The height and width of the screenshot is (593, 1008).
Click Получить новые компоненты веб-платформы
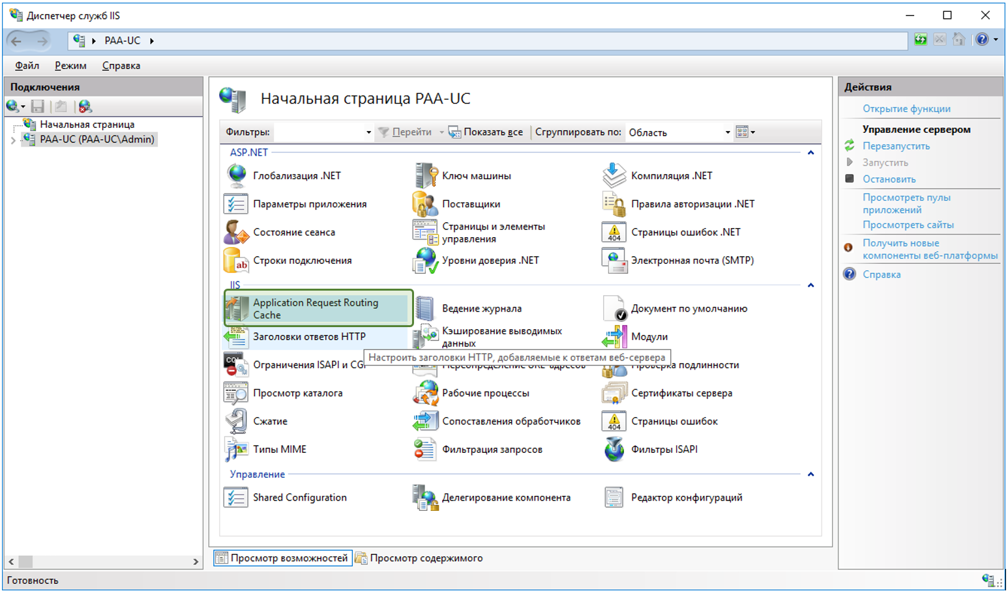pos(930,249)
